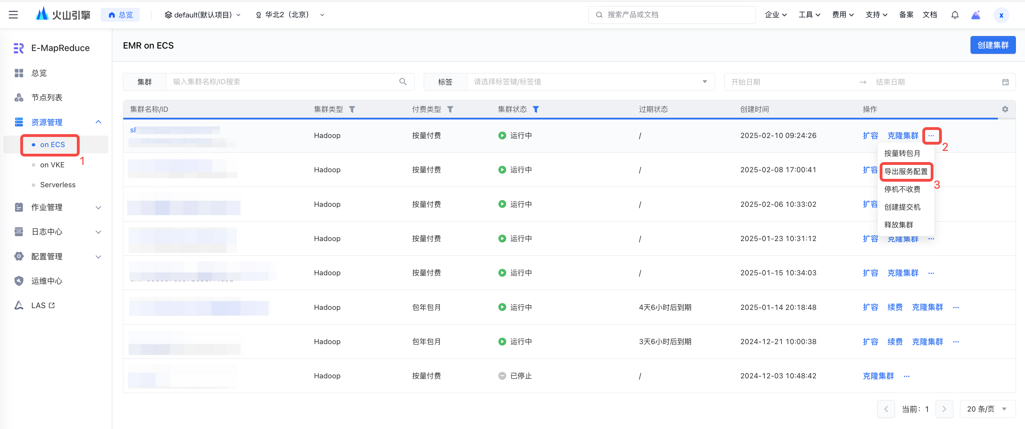The image size is (1025, 429).
Task: Click 克隆集群 for the 2025-02-10 cluster
Action: pos(902,136)
